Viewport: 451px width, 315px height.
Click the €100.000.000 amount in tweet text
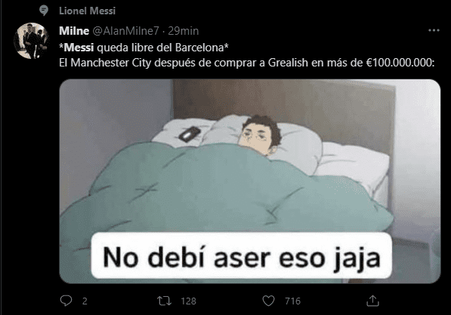(x=400, y=63)
